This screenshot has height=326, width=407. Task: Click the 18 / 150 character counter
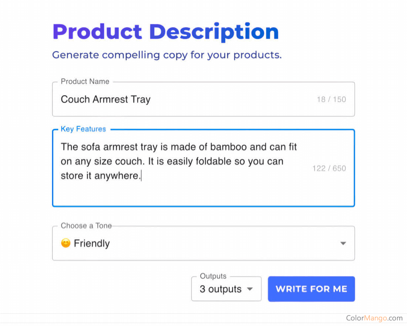point(332,99)
